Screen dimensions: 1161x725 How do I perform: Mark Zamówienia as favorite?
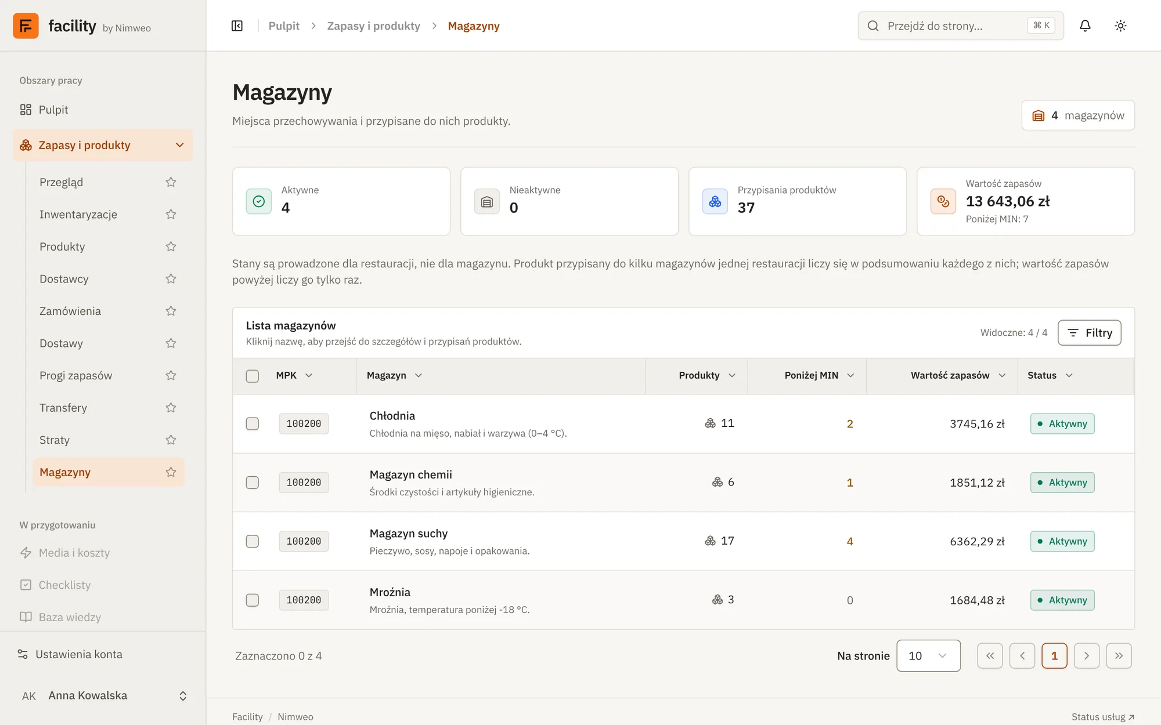click(x=171, y=311)
